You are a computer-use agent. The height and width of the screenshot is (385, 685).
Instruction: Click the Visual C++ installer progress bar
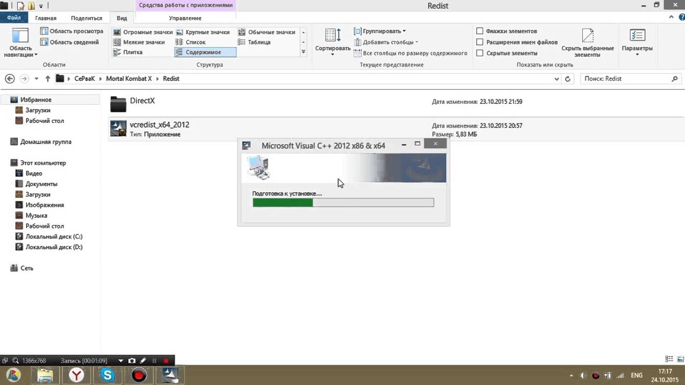pos(343,203)
